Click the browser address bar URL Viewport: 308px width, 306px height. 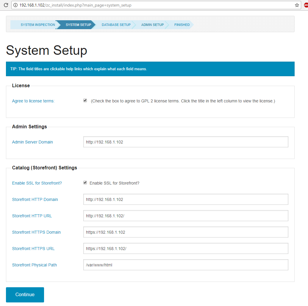coord(75,5)
